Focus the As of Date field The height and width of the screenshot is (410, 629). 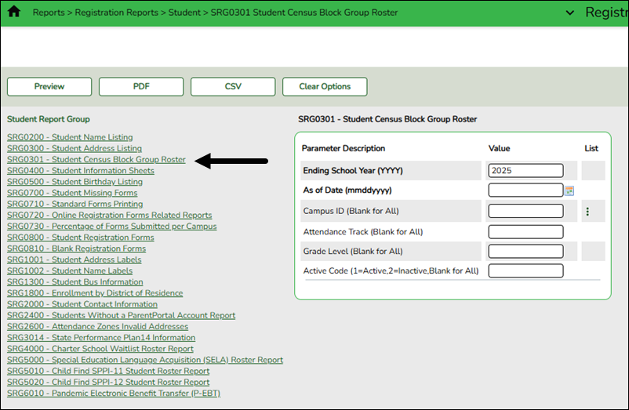click(x=526, y=190)
